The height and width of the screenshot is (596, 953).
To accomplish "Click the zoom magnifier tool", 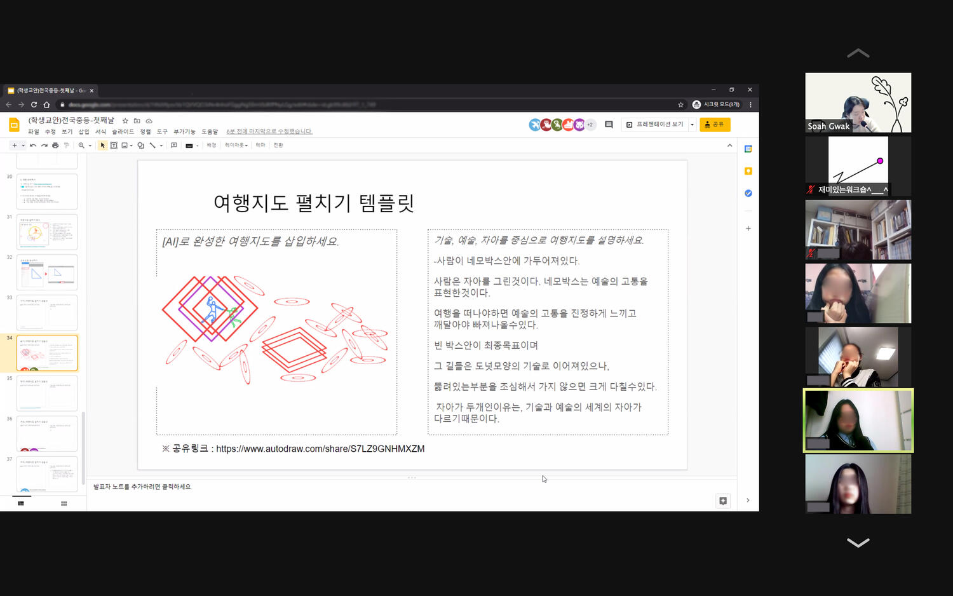I will point(81,146).
